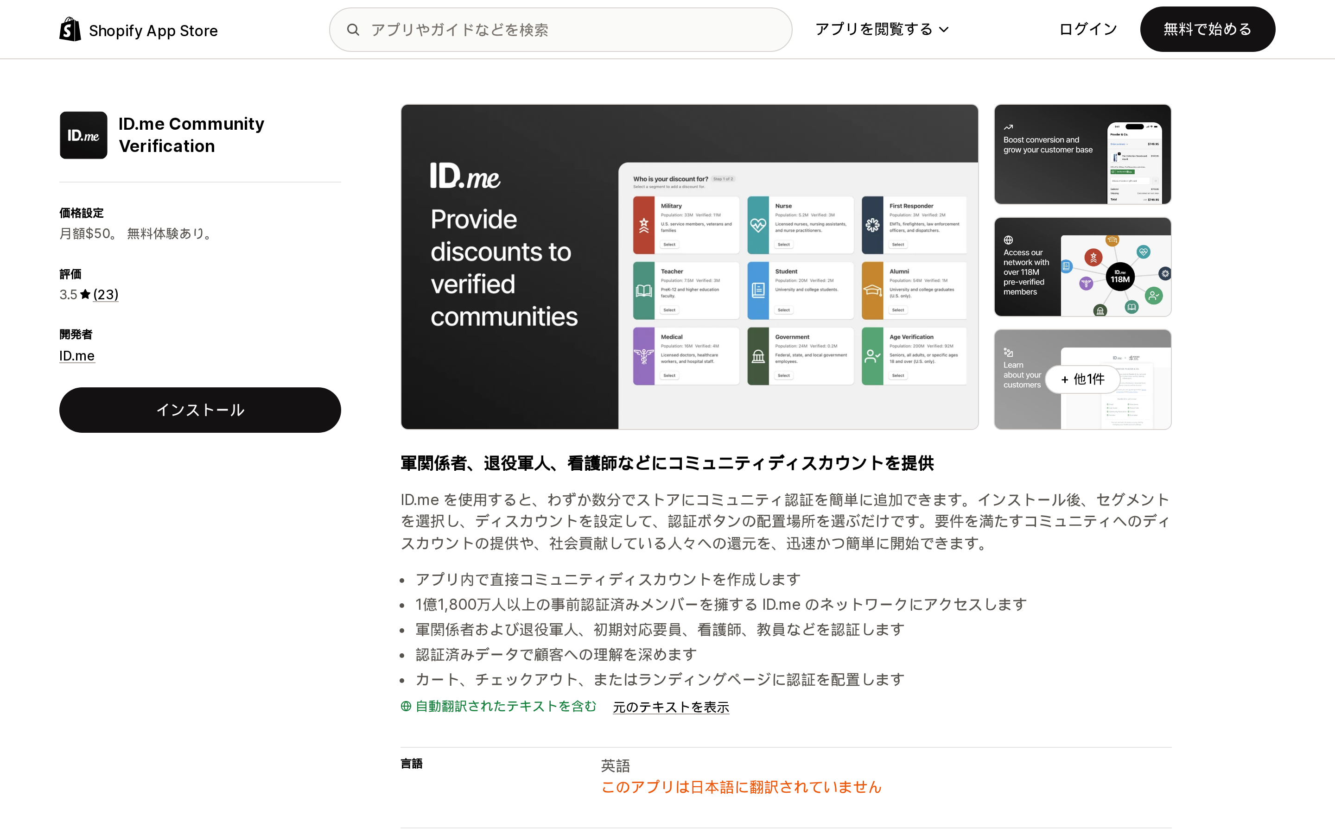Click the ID.me app logo icon
Viewport: 1335px width, 834px height.
[83, 135]
